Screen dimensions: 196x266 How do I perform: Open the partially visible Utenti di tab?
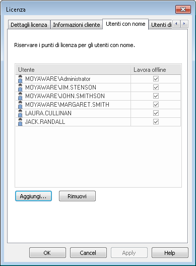tap(161, 25)
